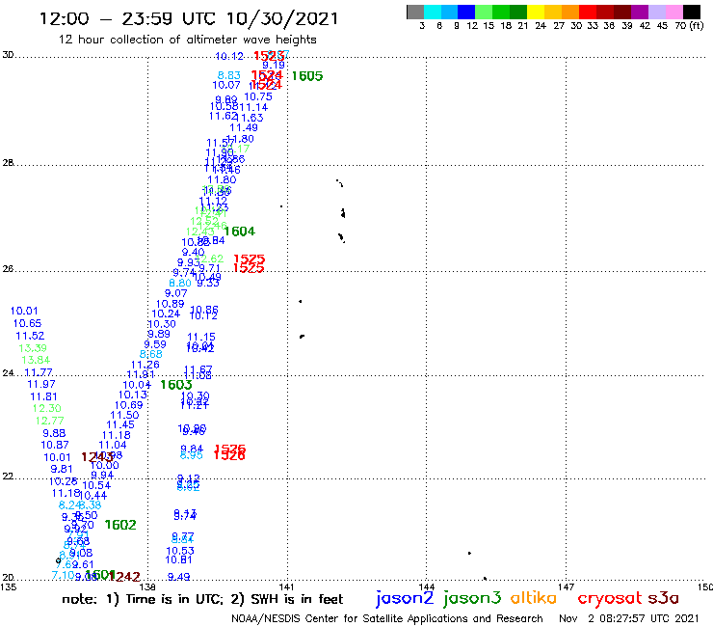This screenshot has width=713, height=627.
Task: Click the '12 hour collection' subtitle
Action: coord(187,40)
